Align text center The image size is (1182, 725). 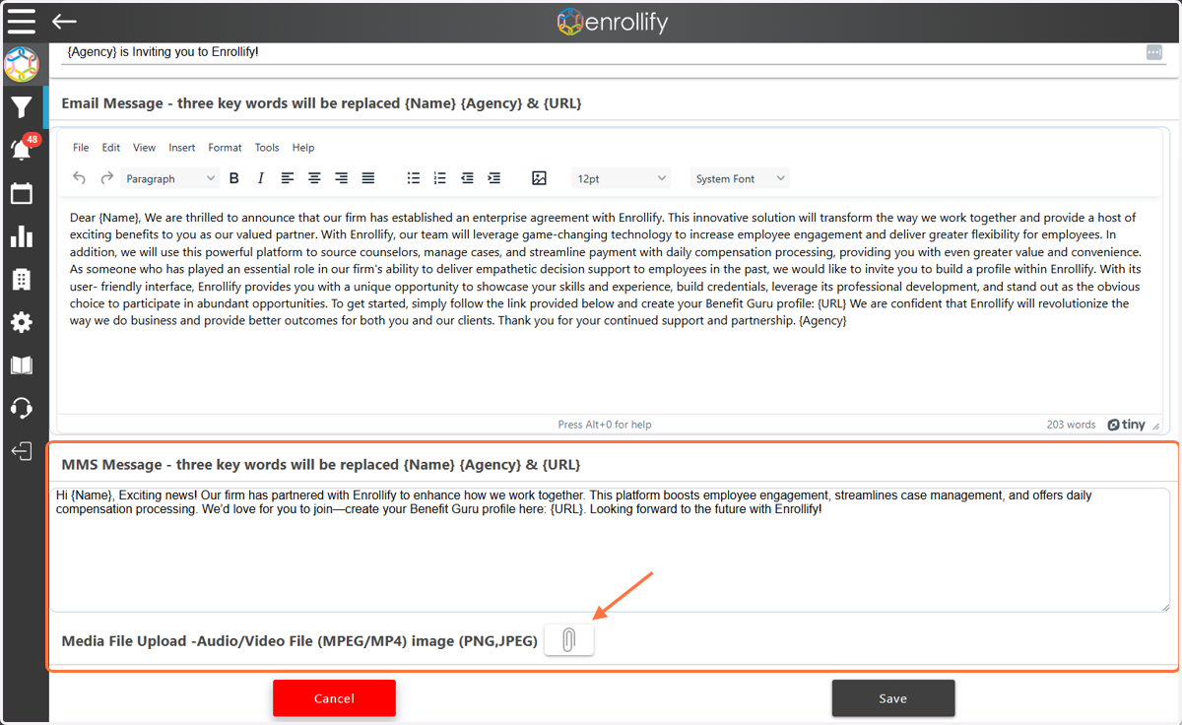(314, 178)
